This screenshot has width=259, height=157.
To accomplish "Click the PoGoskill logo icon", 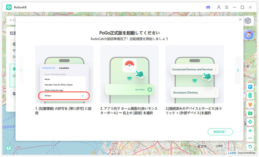I will click(9, 7).
